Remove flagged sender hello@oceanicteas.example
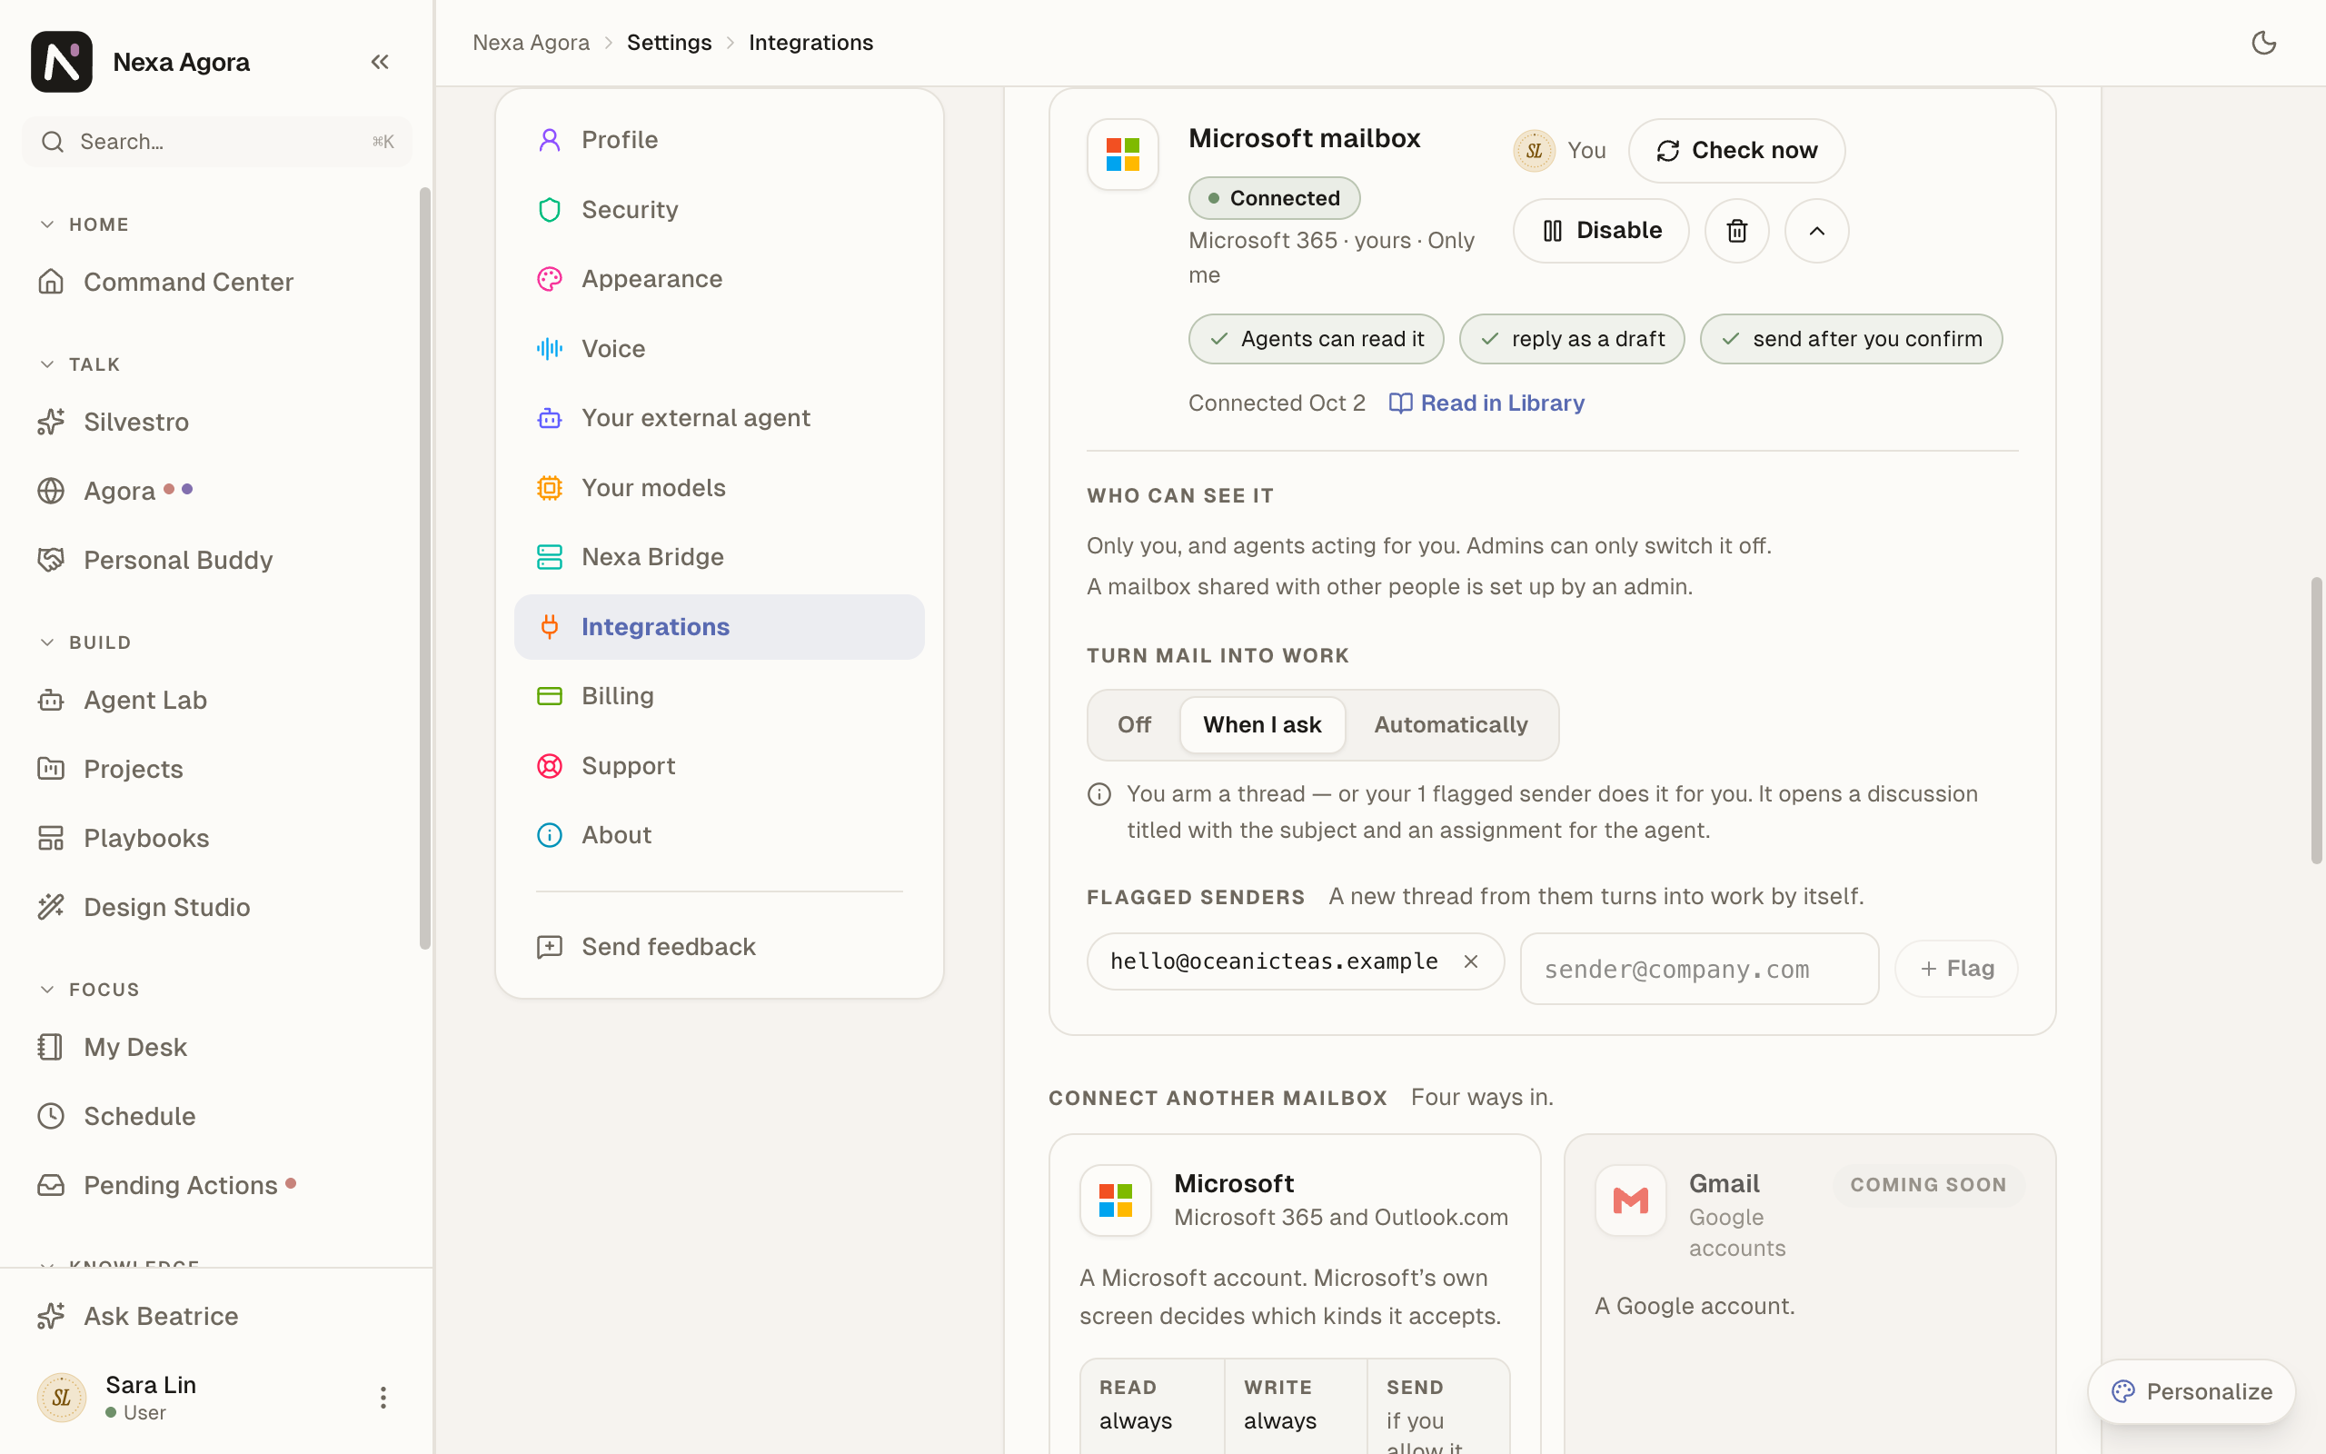The height and width of the screenshot is (1454, 2326). 1469,961
